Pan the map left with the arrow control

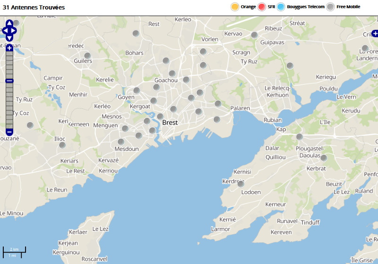click(5, 31)
